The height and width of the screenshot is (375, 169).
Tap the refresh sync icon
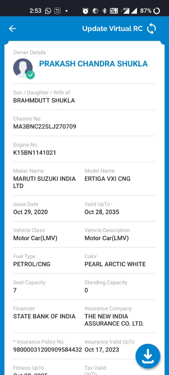(x=151, y=29)
